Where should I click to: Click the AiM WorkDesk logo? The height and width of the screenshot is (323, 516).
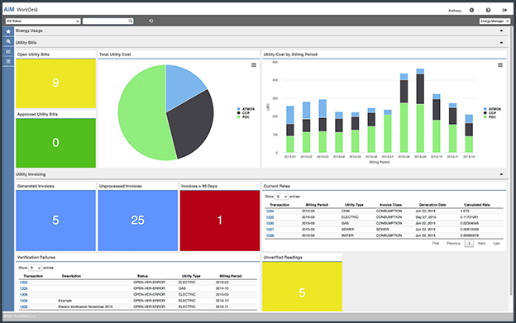coord(21,10)
